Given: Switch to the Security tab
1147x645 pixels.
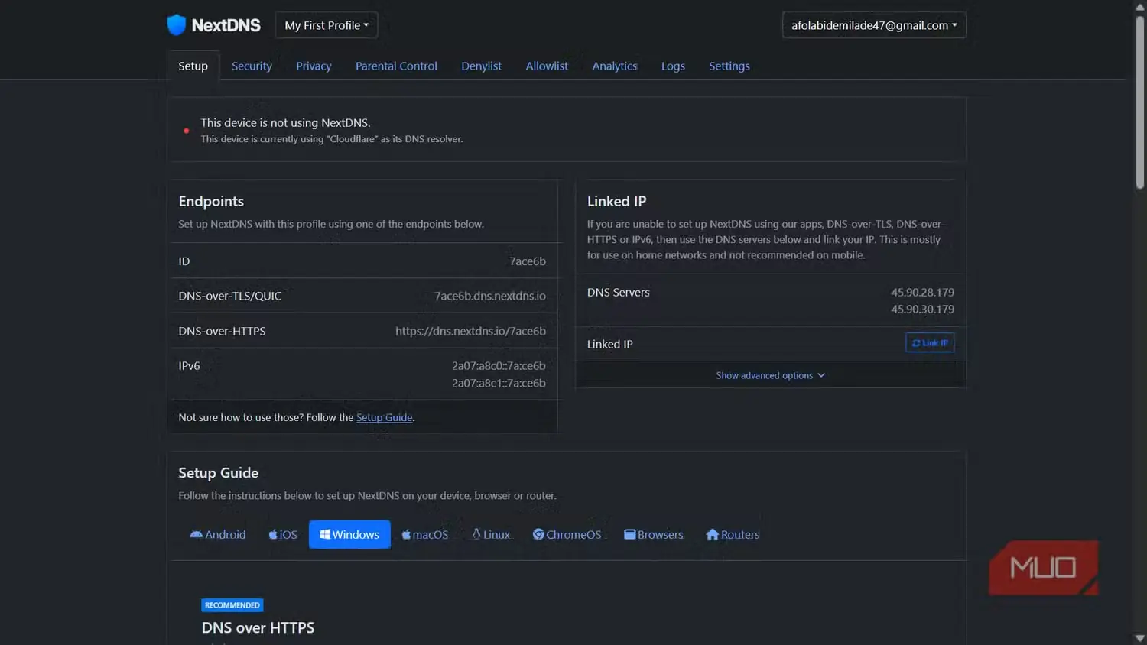Looking at the screenshot, I should tap(252, 66).
